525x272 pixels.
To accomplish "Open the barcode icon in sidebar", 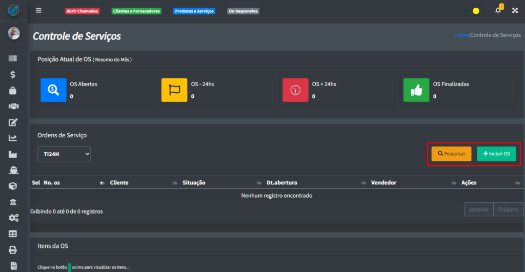I will pos(13,59).
